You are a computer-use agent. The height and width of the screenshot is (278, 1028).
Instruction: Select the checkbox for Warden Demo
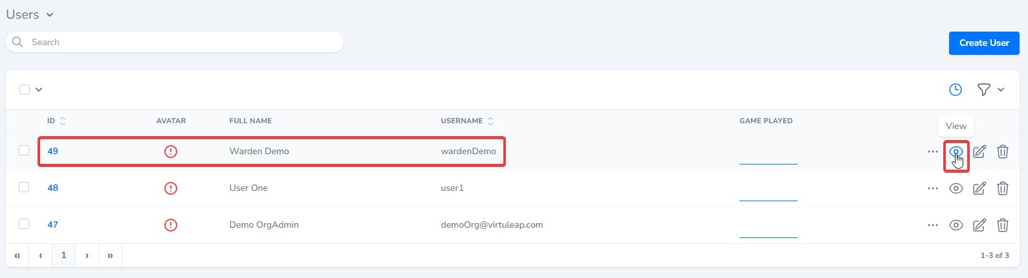[x=24, y=150]
